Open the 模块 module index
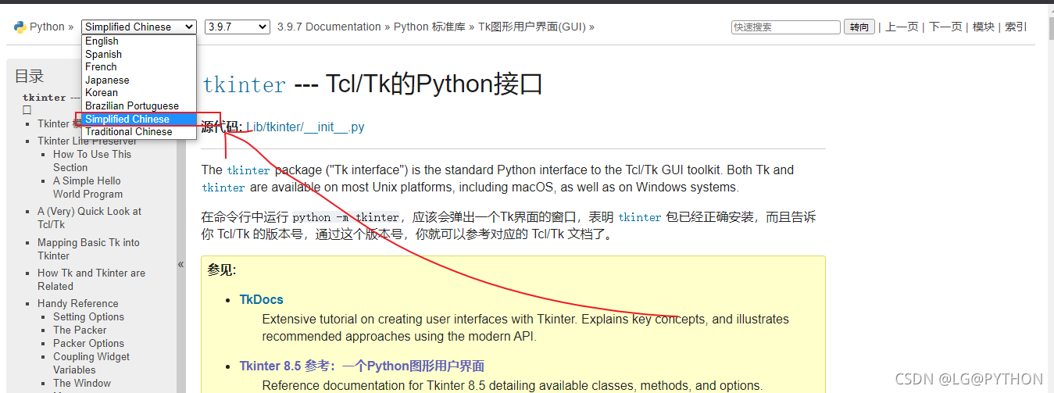1054x393 pixels. pyautogui.click(x=984, y=27)
